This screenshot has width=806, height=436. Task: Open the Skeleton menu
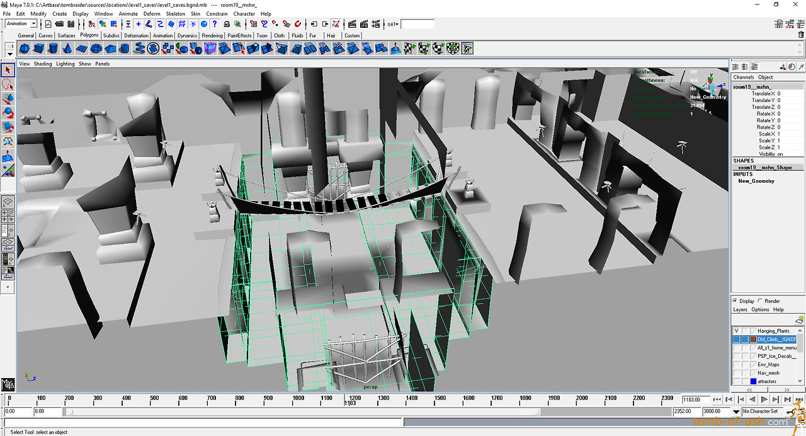pyautogui.click(x=176, y=13)
